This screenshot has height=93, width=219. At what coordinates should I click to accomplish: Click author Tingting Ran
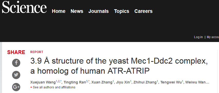pyautogui.click(x=75, y=82)
